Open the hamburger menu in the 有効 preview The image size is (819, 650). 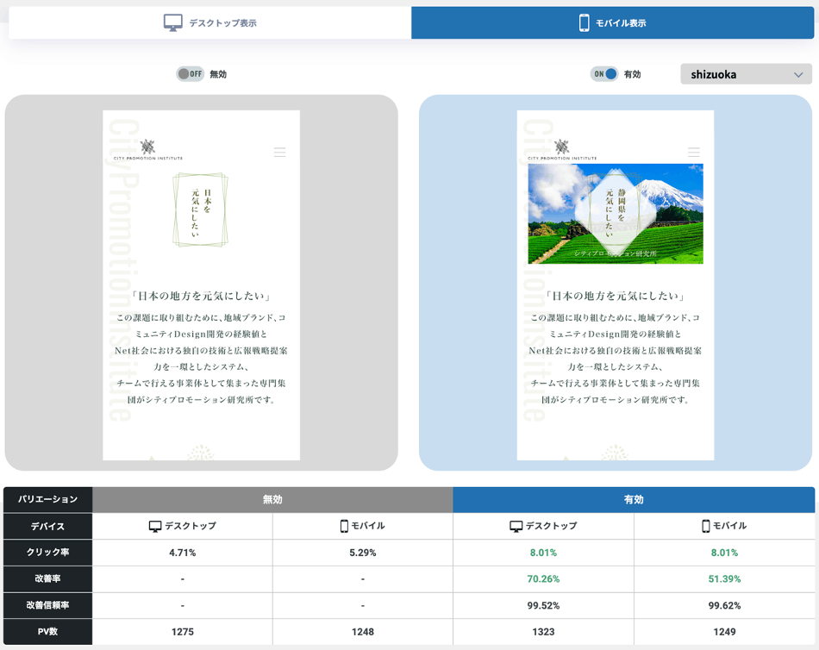point(694,153)
